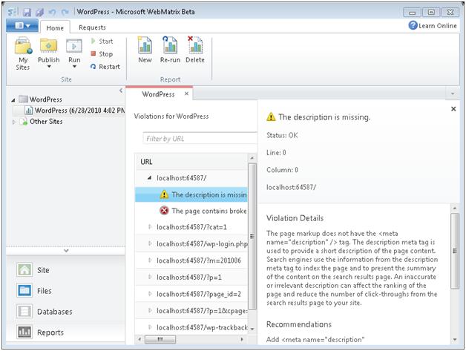Select 'The page contains broken' violation row
This screenshot has height=351, width=466.
[191, 211]
